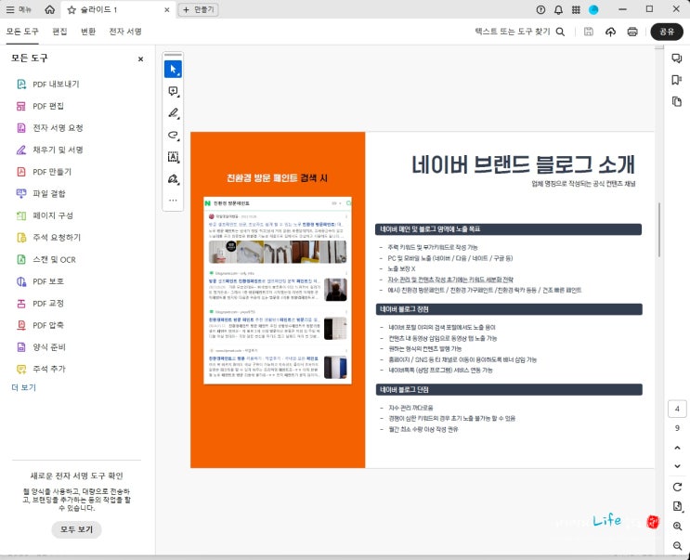Select the arrow selection tool
690x560 pixels.
pyautogui.click(x=173, y=69)
